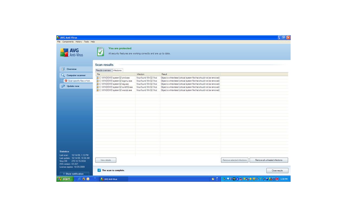Viewport: 347px width, 217px height.
Task: Open the Components menu
Action: [x=68, y=42]
